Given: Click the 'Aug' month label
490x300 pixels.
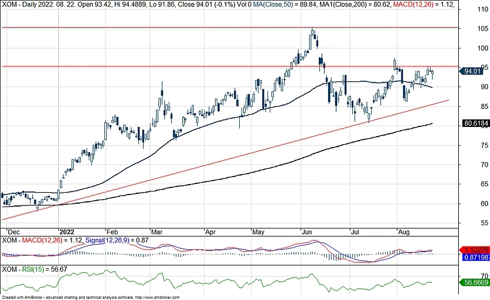Looking at the screenshot, I should tap(404, 232).
